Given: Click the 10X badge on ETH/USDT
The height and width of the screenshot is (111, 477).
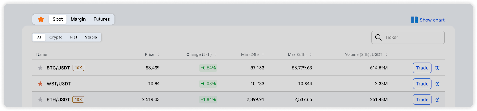Looking at the screenshot, I should (78, 99).
